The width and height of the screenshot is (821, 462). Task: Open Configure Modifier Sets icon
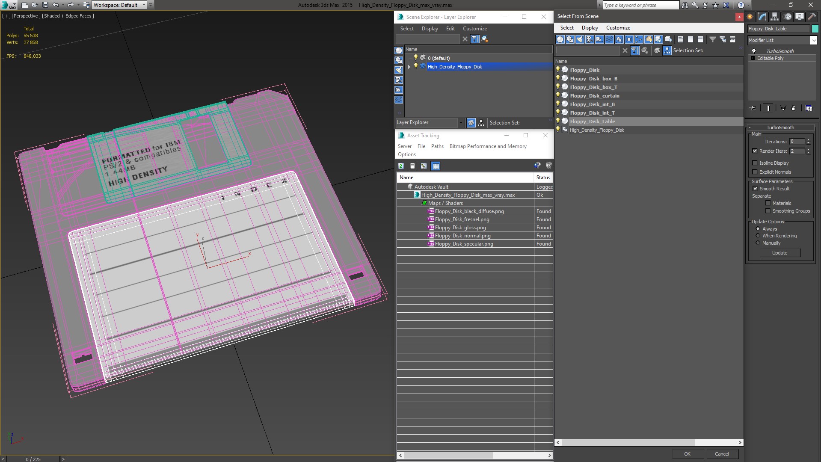[x=809, y=108]
